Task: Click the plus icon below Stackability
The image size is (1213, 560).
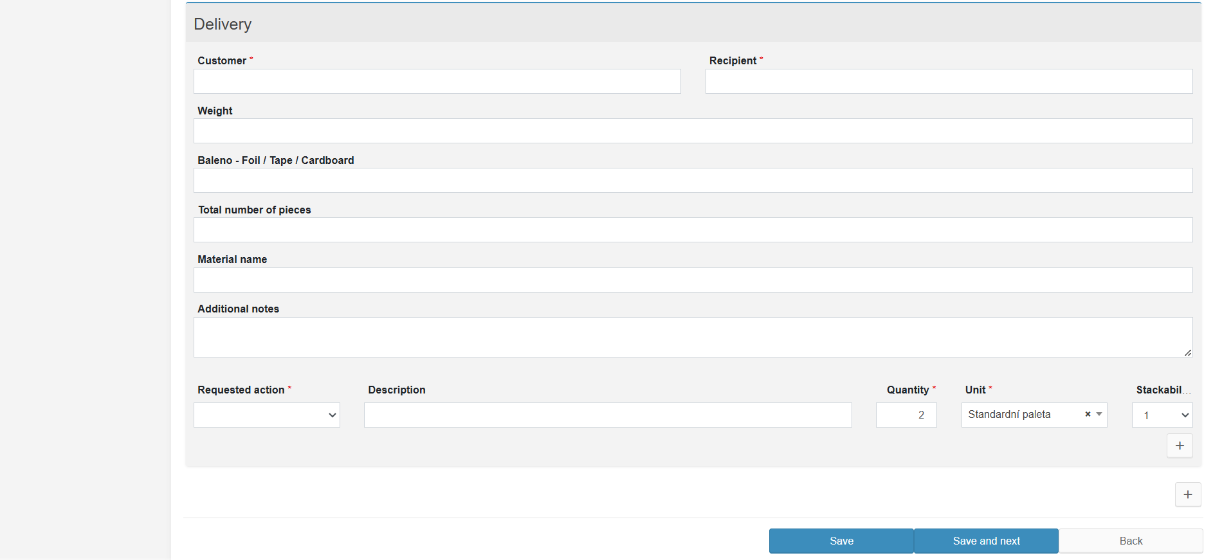Action: pos(1180,446)
